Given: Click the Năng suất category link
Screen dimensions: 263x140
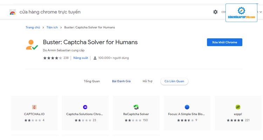Looking at the screenshot, I should (80, 58).
